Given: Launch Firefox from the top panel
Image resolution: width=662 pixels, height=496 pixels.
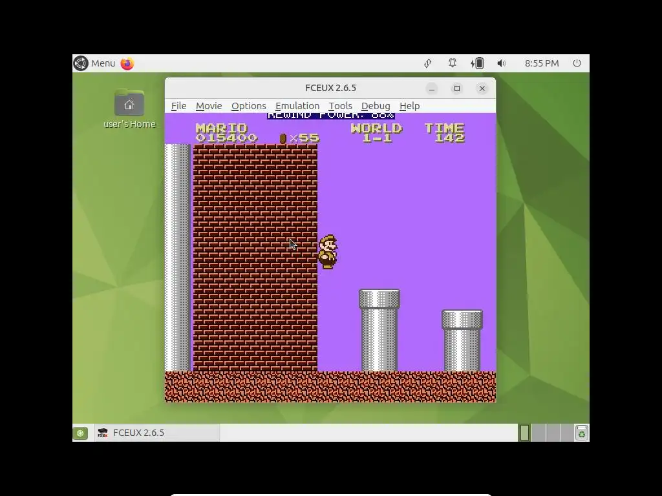Looking at the screenshot, I should [x=127, y=63].
